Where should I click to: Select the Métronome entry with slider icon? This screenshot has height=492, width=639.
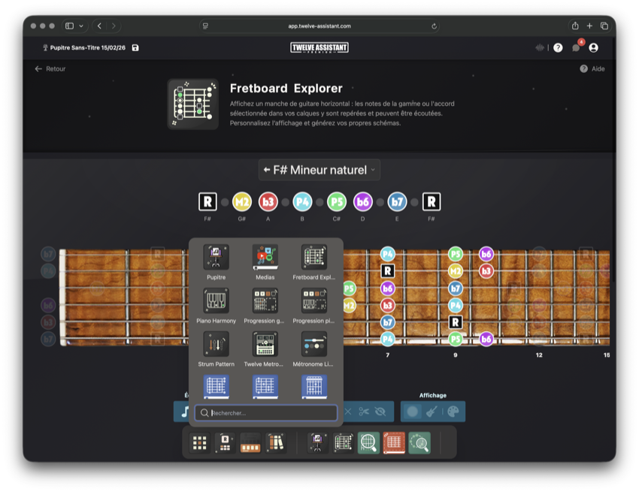coord(313,345)
